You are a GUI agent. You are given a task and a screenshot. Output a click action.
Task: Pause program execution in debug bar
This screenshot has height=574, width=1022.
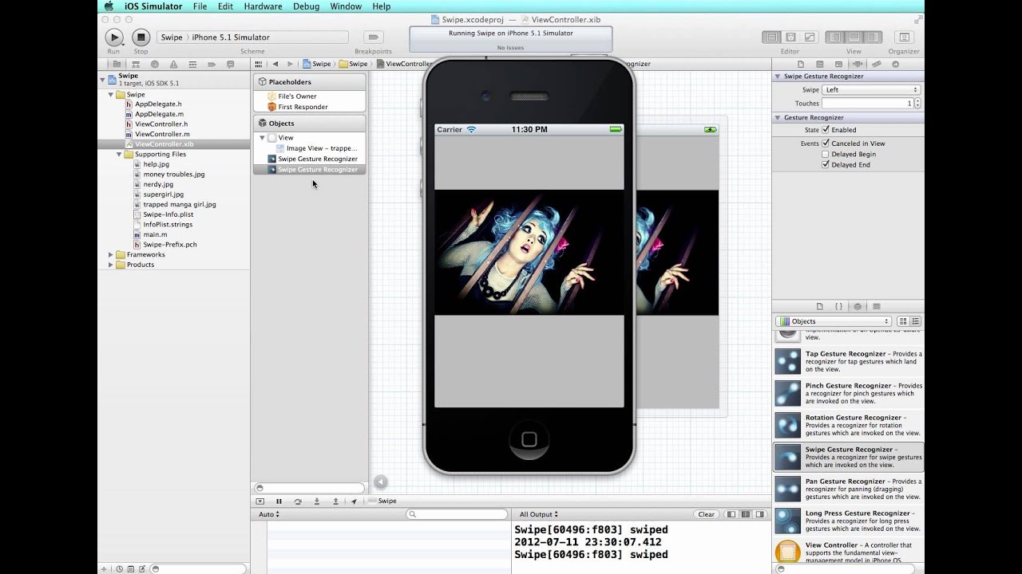tap(279, 501)
